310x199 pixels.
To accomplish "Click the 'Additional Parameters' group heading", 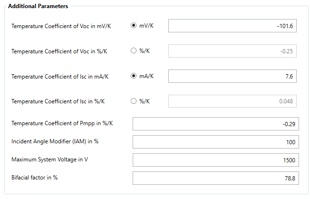I will click(38, 6).
